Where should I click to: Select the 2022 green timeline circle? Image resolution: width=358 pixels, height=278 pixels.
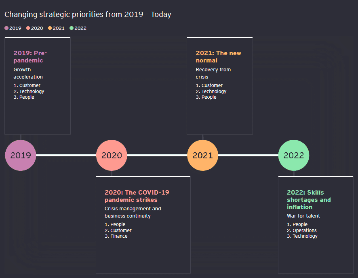coord(294,155)
